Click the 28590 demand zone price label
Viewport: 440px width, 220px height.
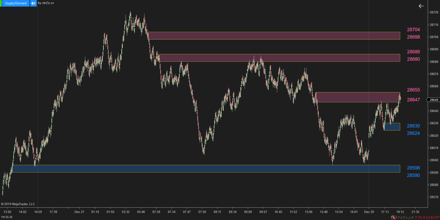click(413, 175)
